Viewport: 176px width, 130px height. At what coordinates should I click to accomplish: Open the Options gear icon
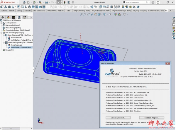[73, 2]
